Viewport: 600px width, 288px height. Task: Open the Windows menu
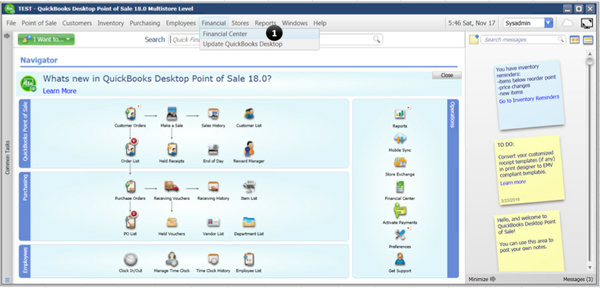(x=295, y=23)
